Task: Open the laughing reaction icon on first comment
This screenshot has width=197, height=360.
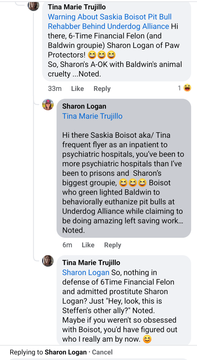Action: pyautogui.click(x=188, y=88)
